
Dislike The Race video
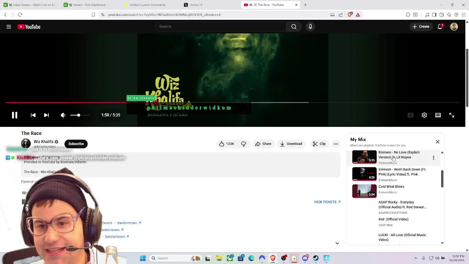click(244, 144)
